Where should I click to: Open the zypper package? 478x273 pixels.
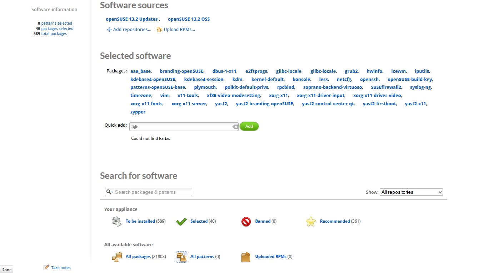138,112
